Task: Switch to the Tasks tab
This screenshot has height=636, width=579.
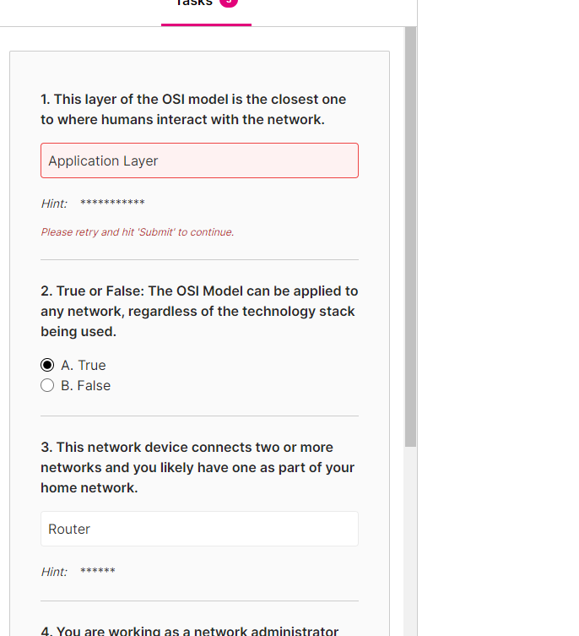Action: click(x=194, y=3)
